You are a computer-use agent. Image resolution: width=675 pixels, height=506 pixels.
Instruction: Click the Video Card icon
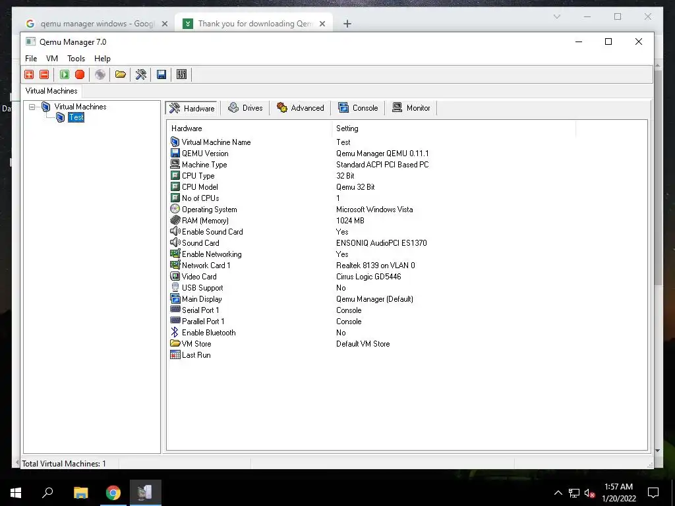175,276
